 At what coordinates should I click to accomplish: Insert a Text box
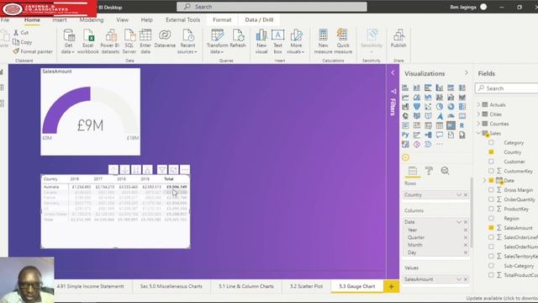[277, 41]
